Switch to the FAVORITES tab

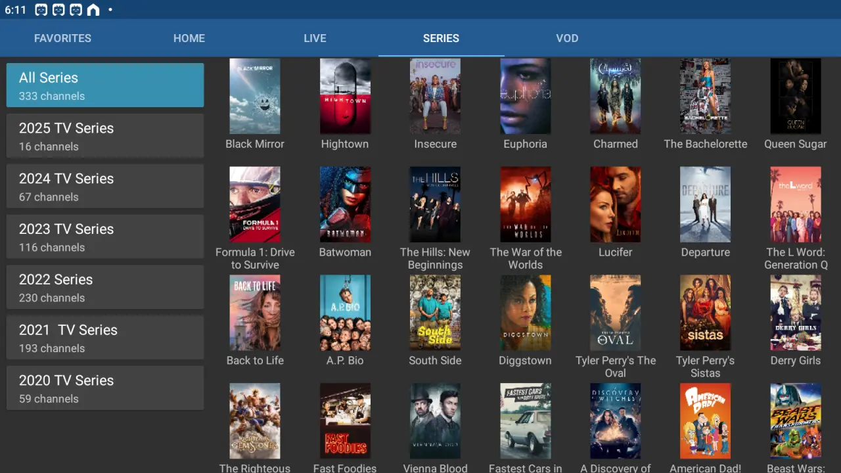(x=63, y=38)
